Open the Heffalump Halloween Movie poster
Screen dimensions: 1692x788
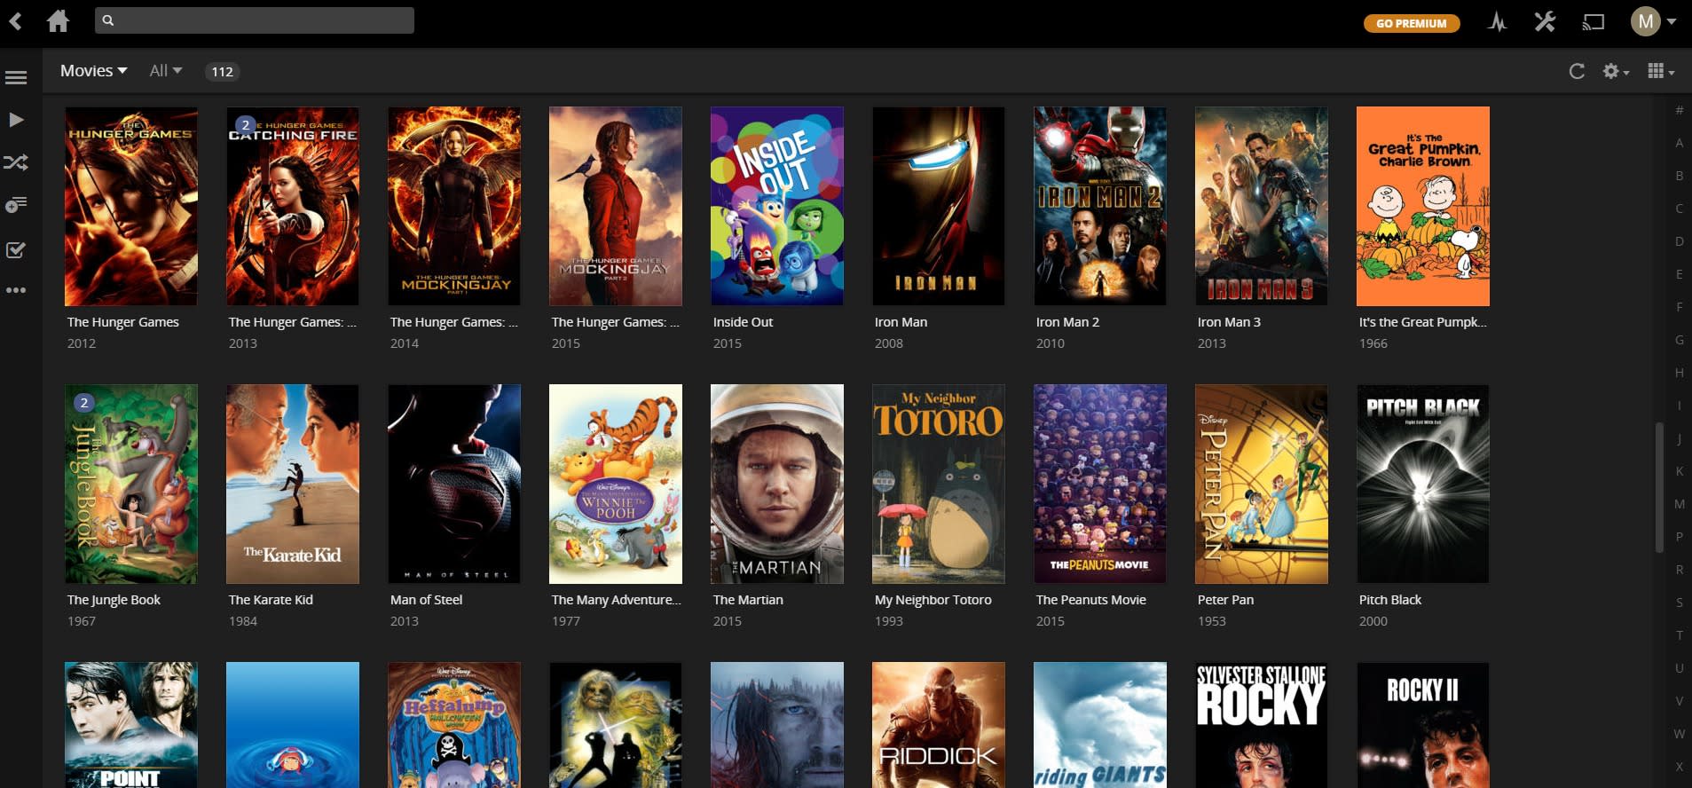tap(454, 725)
